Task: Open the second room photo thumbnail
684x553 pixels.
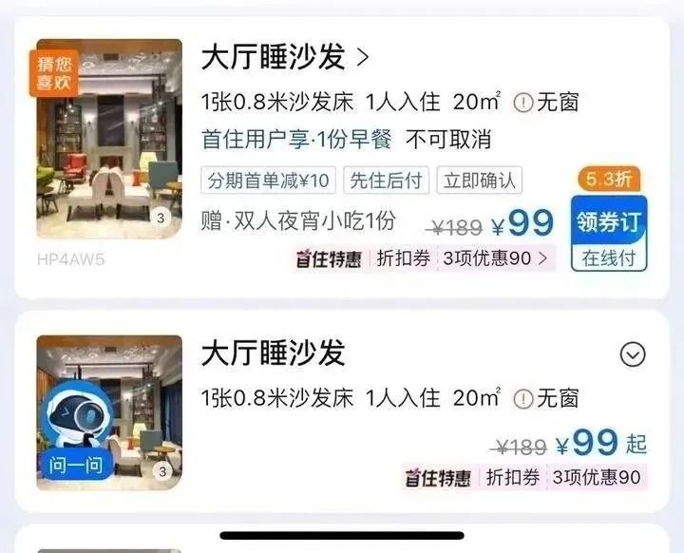Action: tap(109, 413)
